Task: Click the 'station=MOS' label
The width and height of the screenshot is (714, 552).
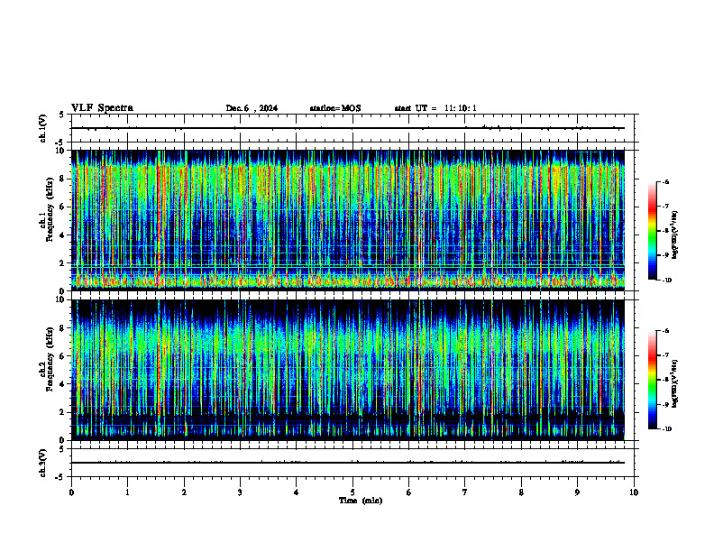Action: (335, 108)
